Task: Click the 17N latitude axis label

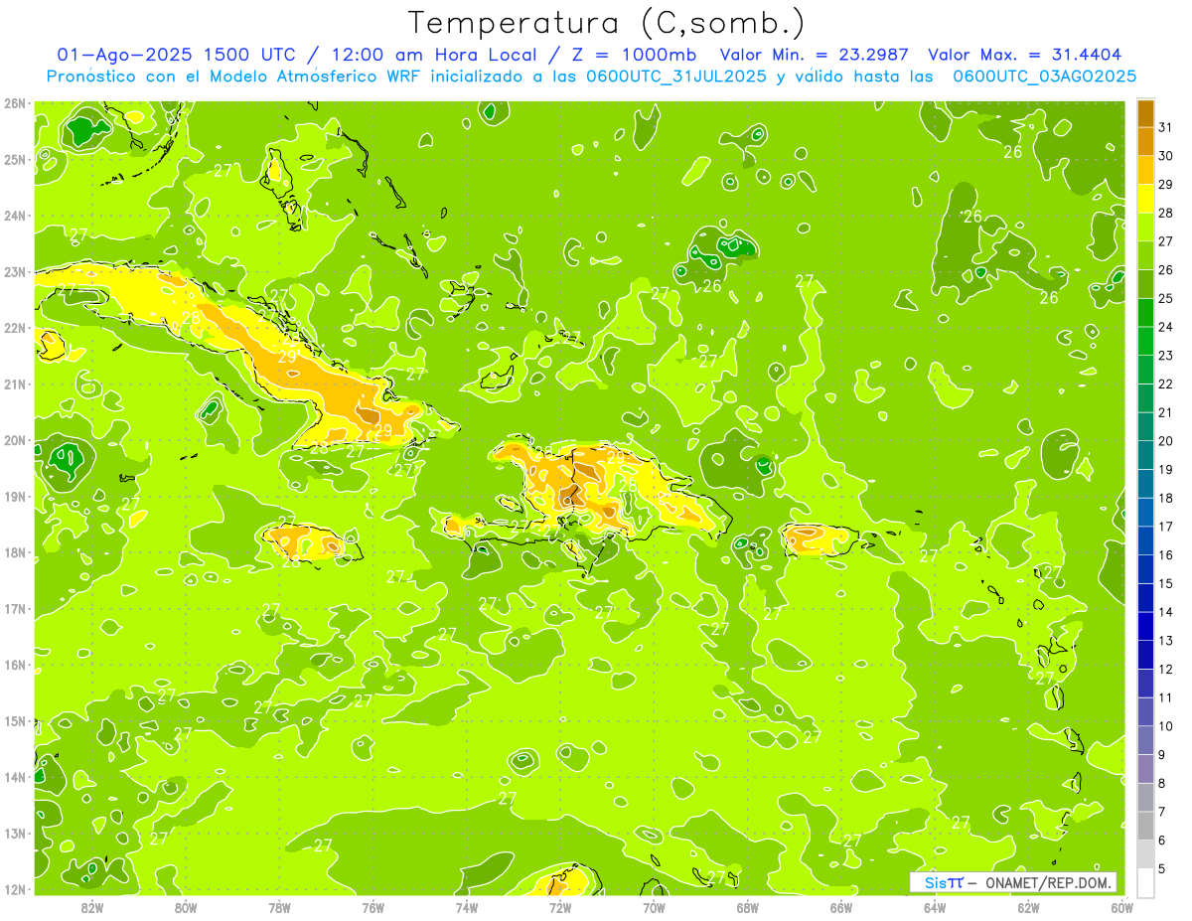Action: coord(14,608)
